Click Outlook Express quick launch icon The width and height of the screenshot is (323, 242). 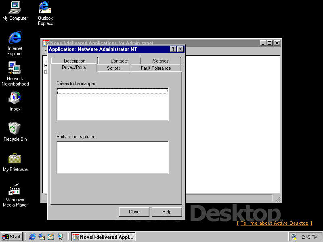coord(42,237)
